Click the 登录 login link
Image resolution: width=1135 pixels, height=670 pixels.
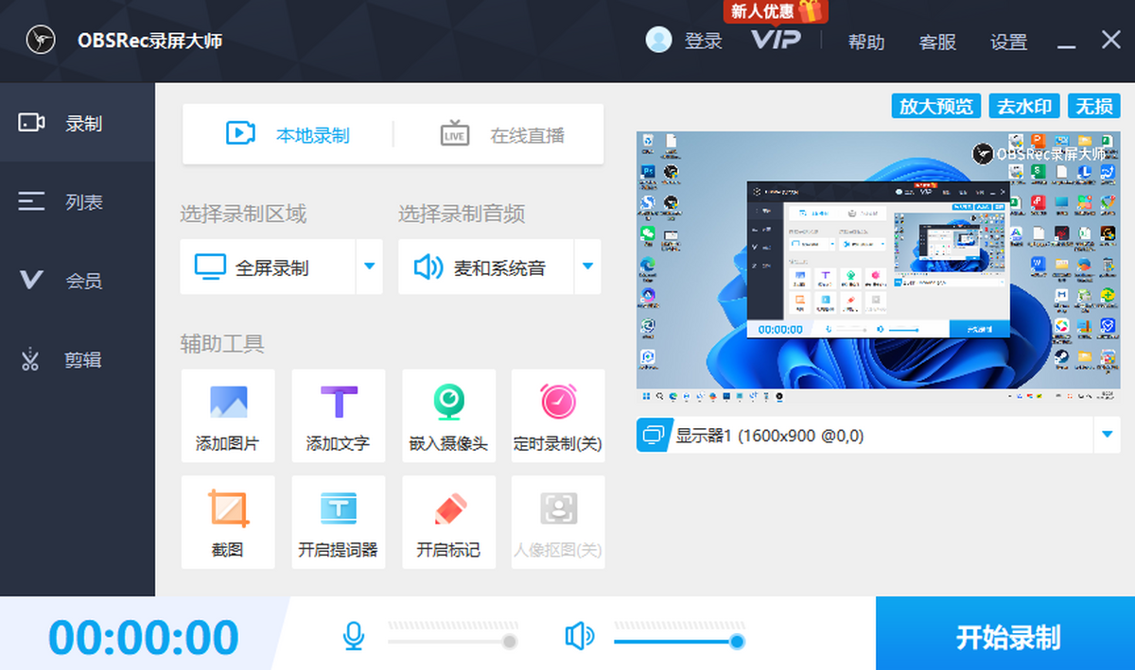pos(703,41)
